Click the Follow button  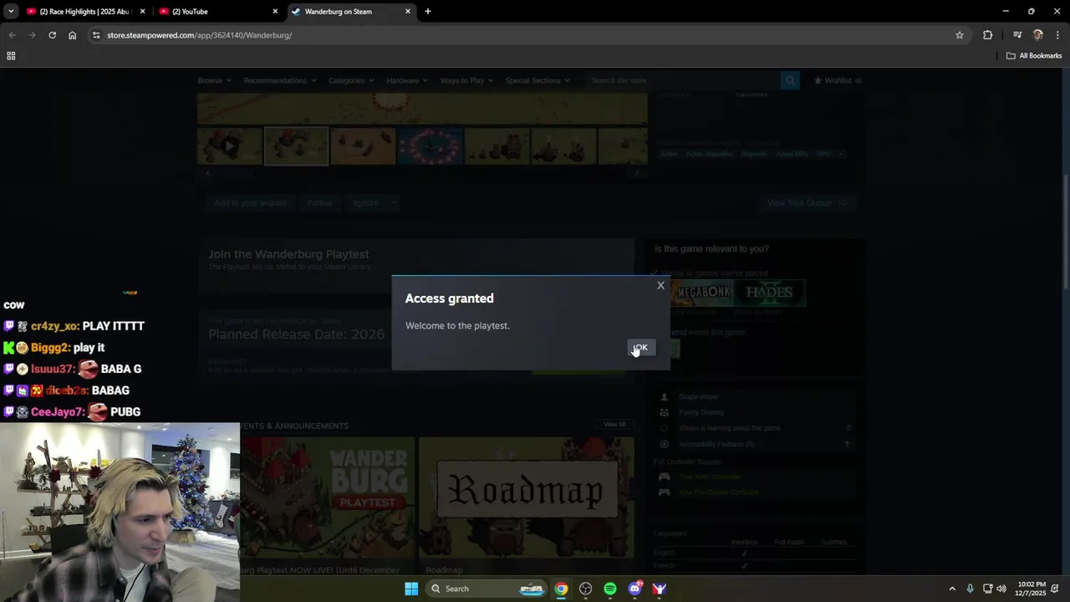point(319,202)
